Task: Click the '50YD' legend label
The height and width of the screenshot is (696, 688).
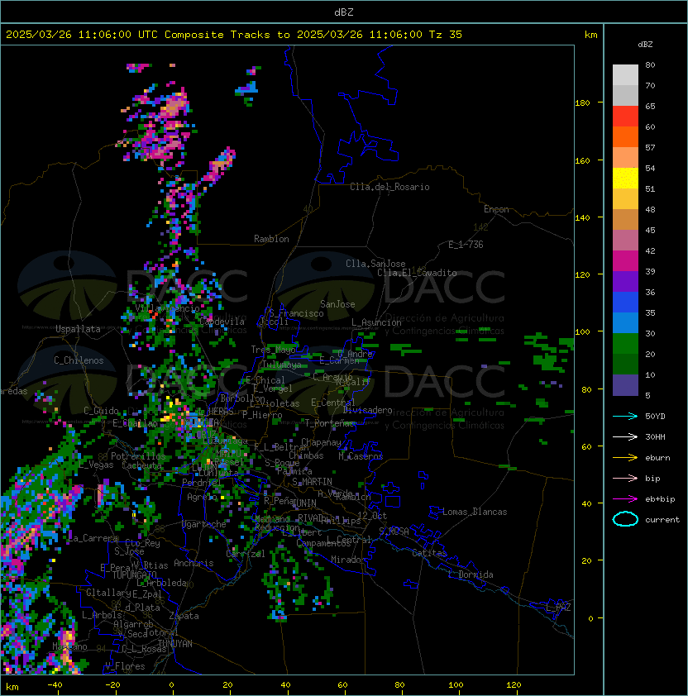Action: coord(655,417)
